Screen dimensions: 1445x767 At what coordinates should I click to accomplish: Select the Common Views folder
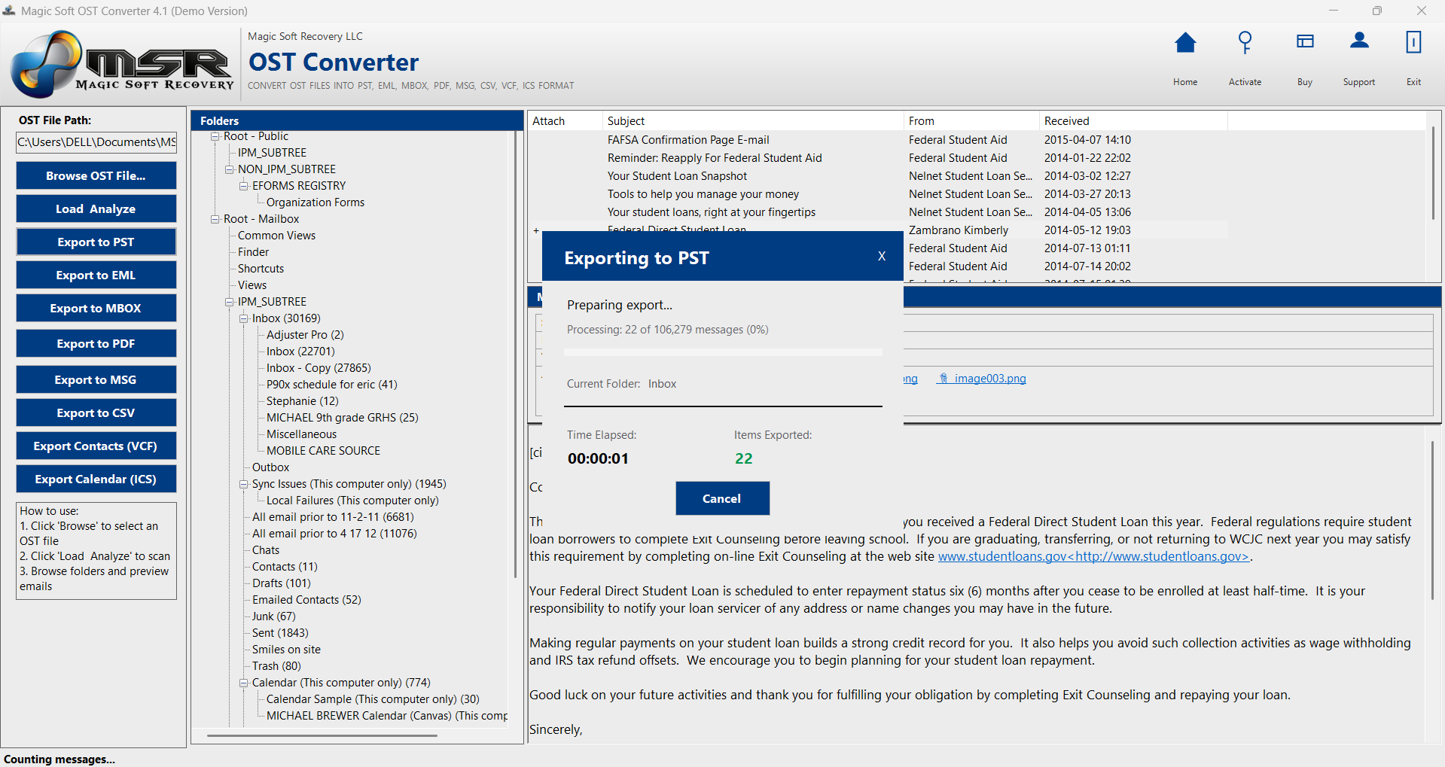pos(276,236)
